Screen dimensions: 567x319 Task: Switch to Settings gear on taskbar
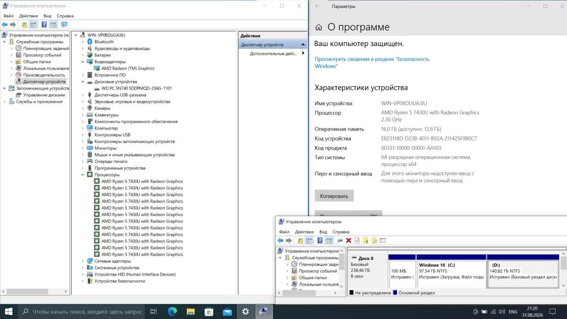point(245,311)
